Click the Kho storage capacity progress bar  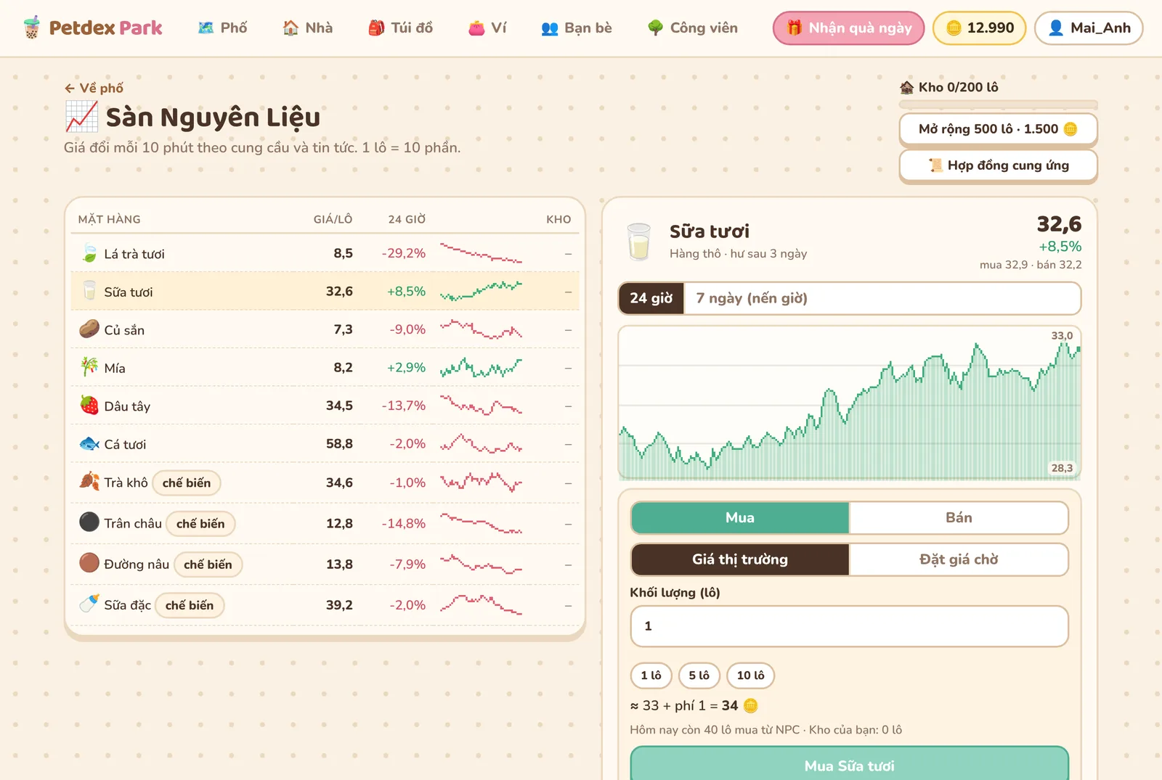pyautogui.click(x=998, y=104)
